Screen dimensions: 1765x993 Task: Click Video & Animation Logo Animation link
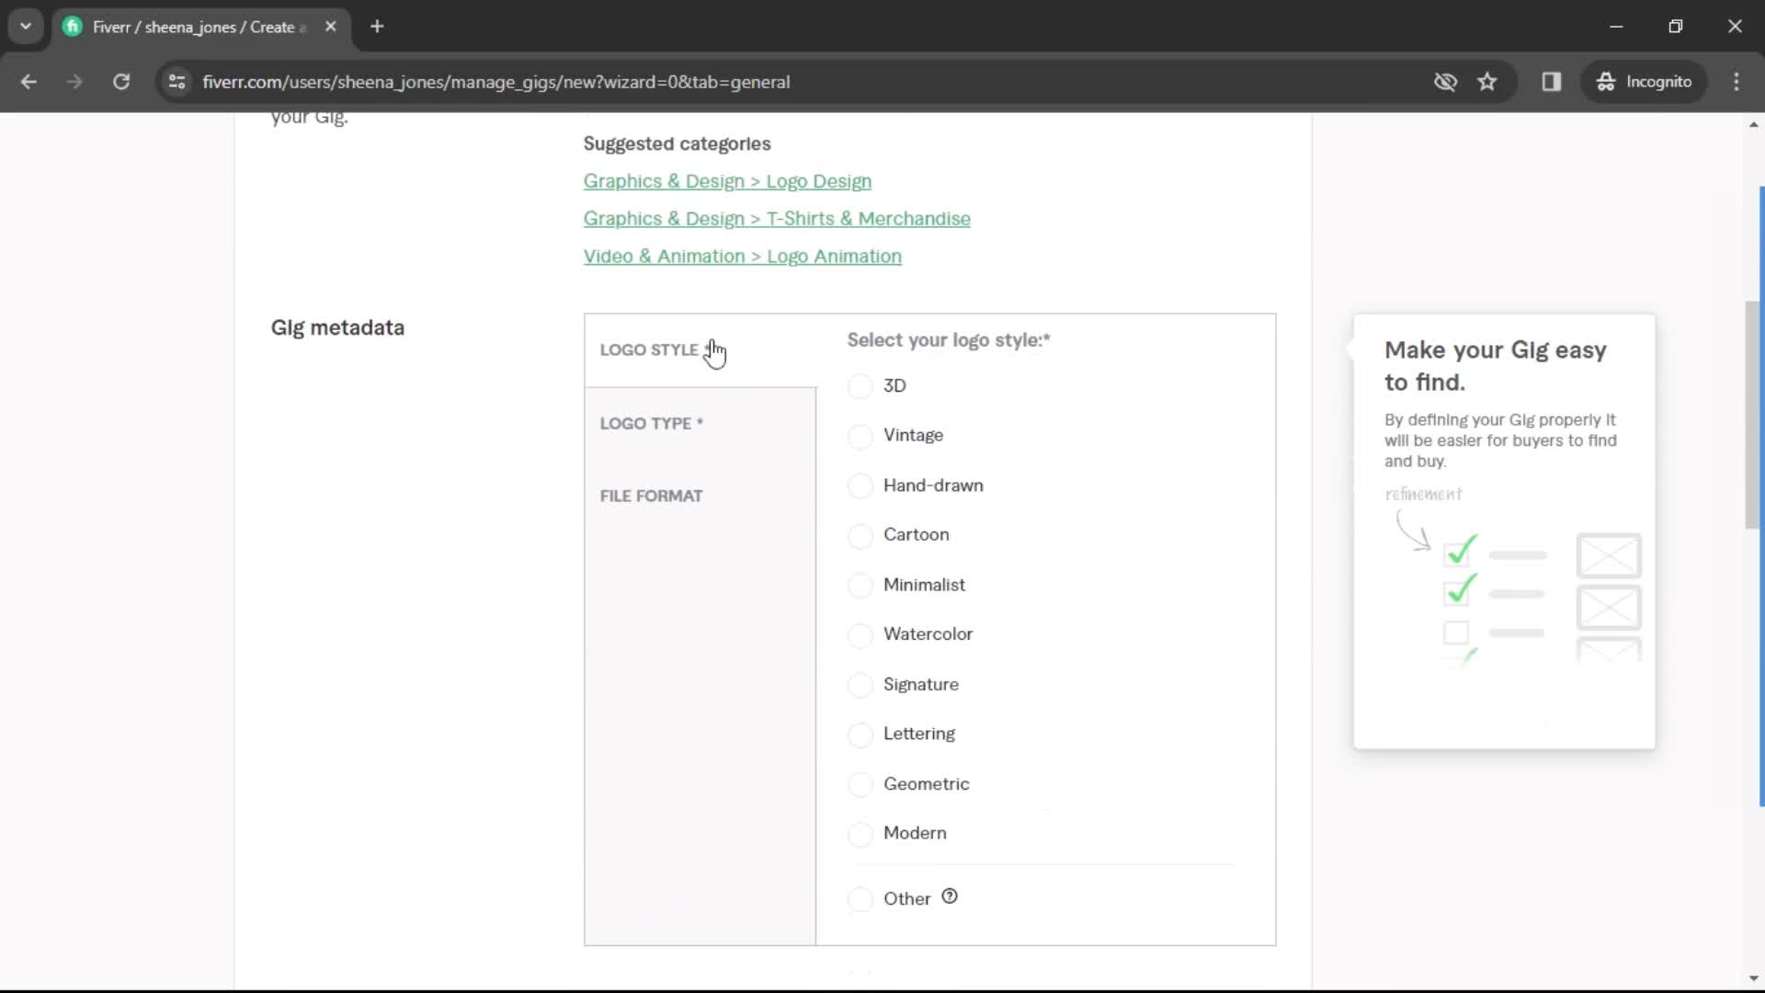743,256
